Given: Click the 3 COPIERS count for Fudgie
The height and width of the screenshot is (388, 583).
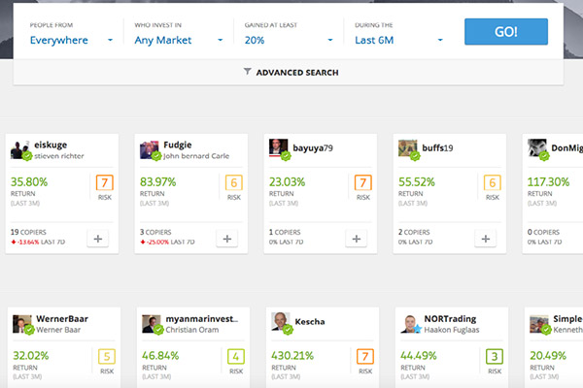Looking at the screenshot, I should pyautogui.click(x=155, y=232).
